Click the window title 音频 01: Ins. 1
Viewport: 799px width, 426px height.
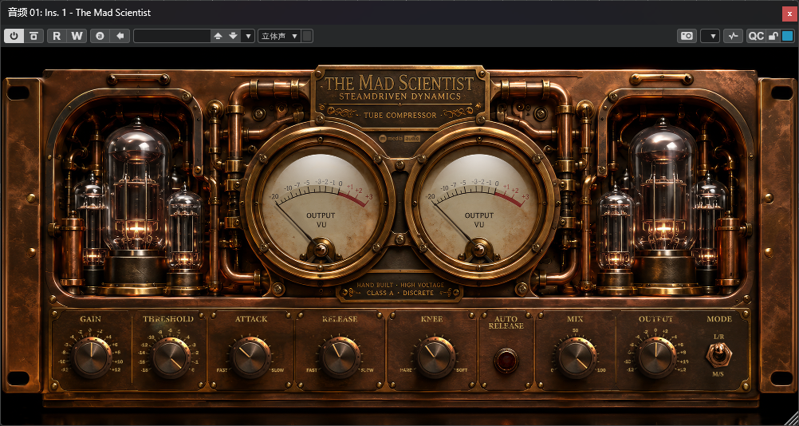(80, 13)
